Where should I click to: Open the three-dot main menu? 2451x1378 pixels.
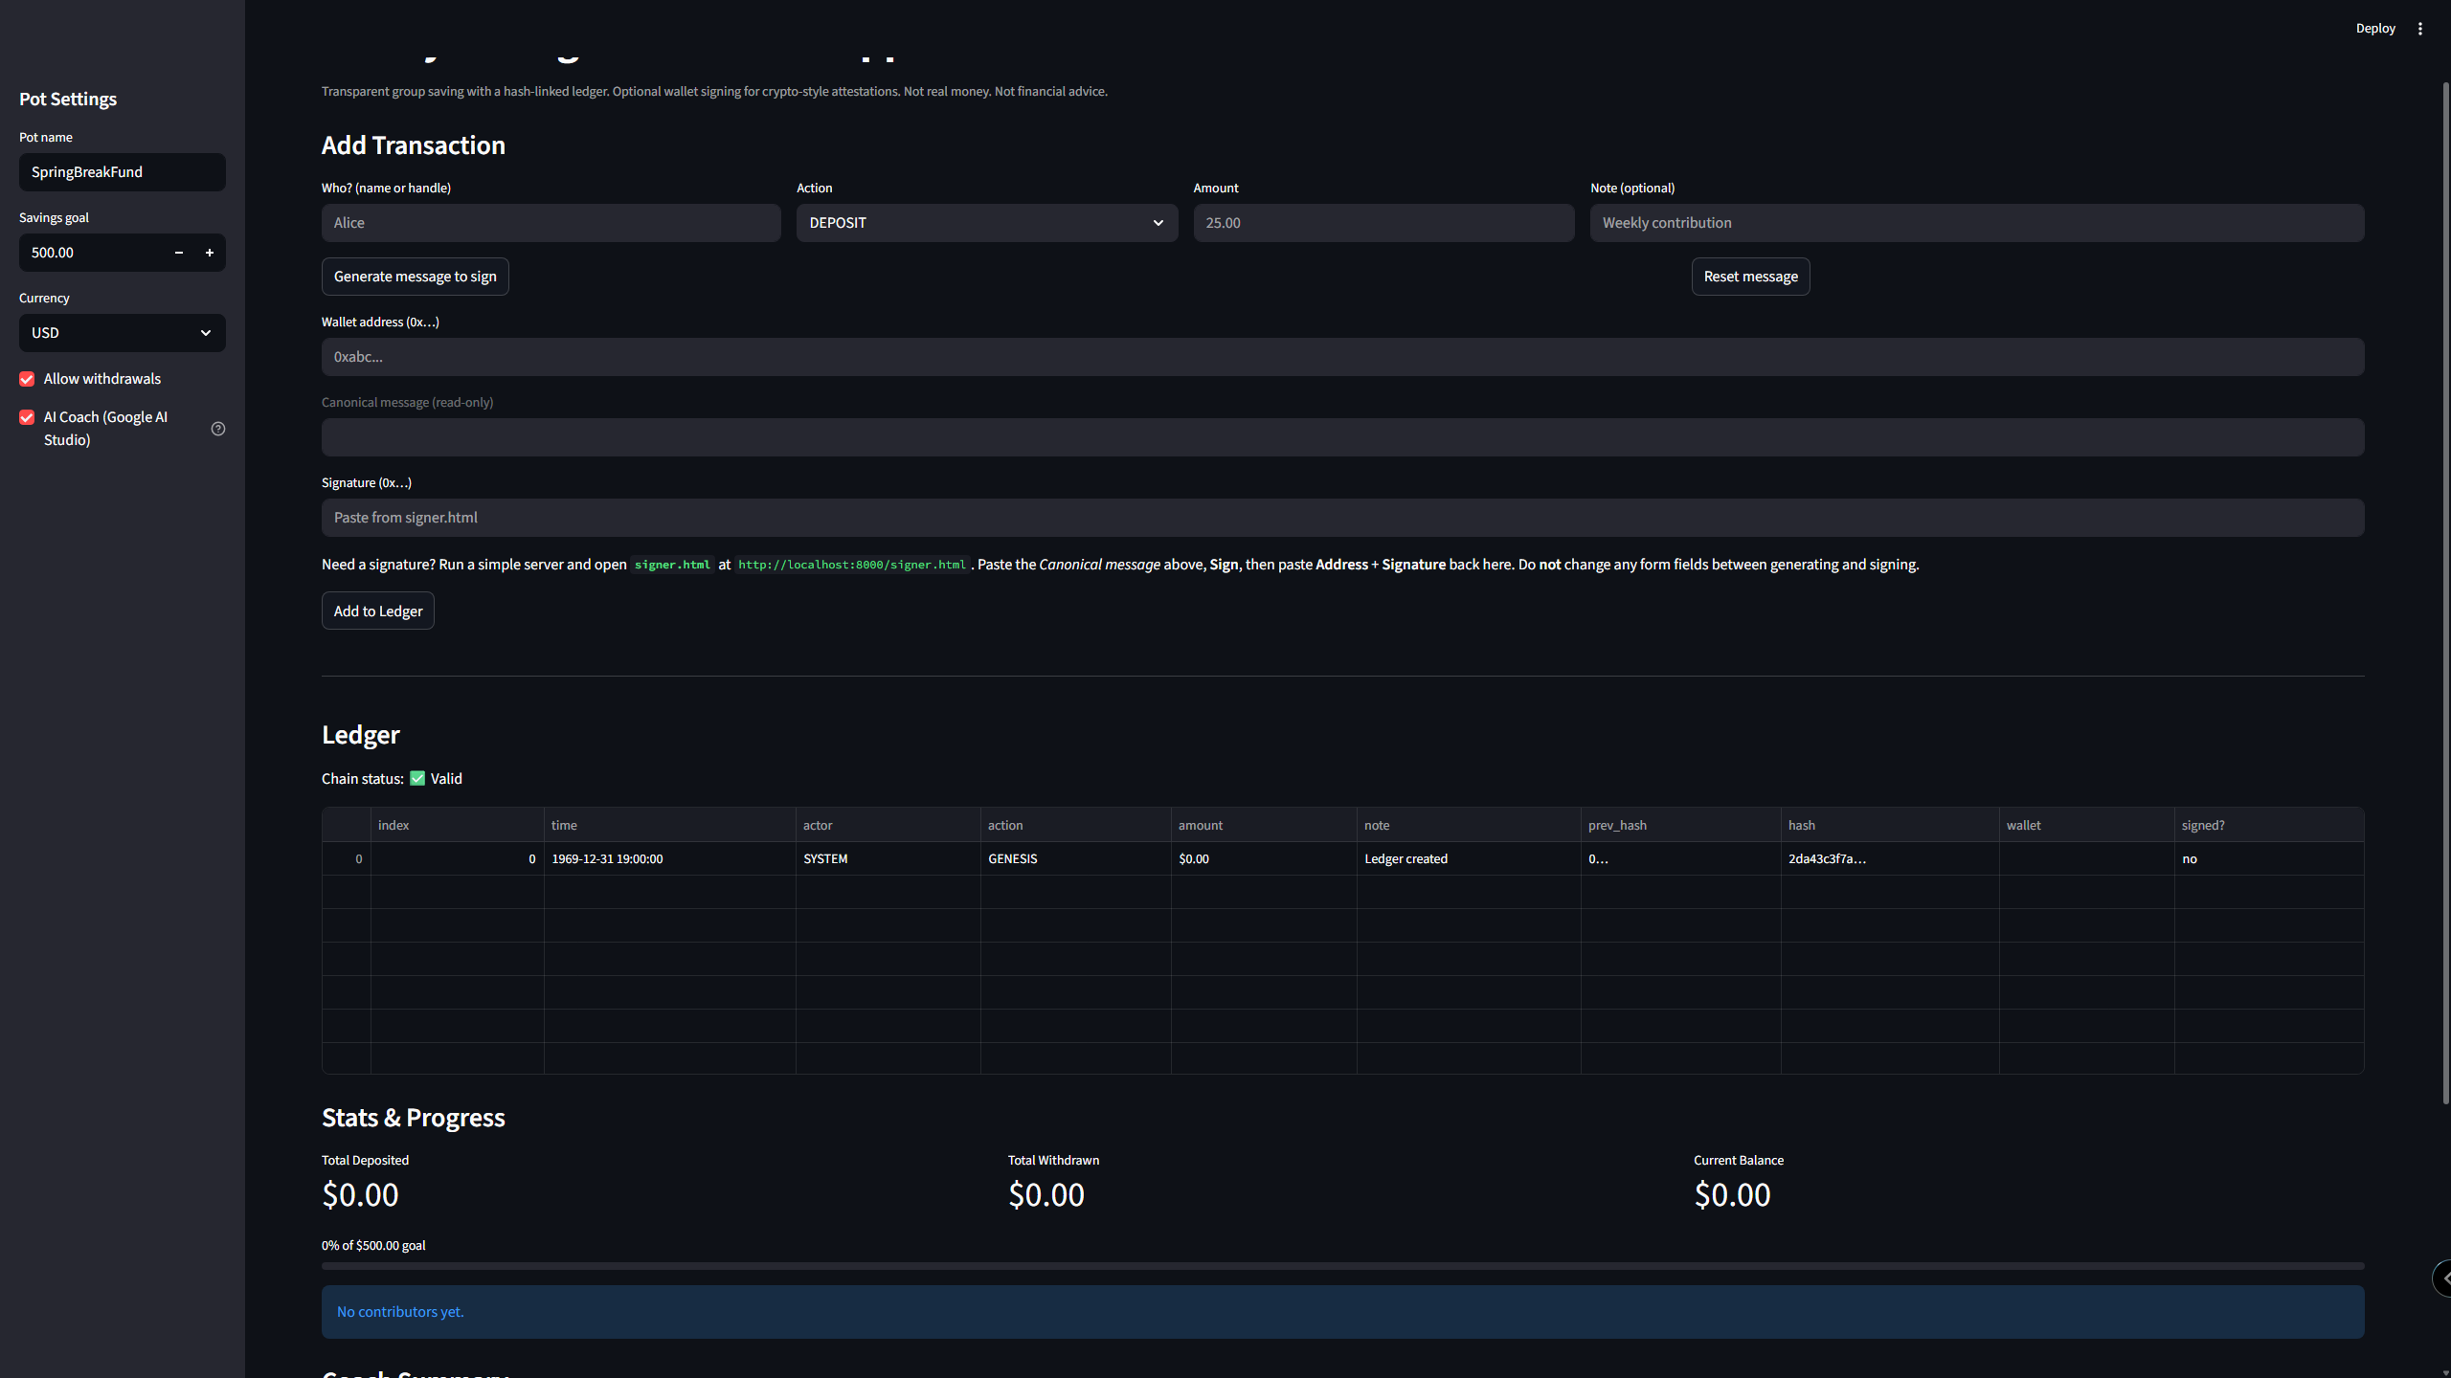click(2419, 29)
